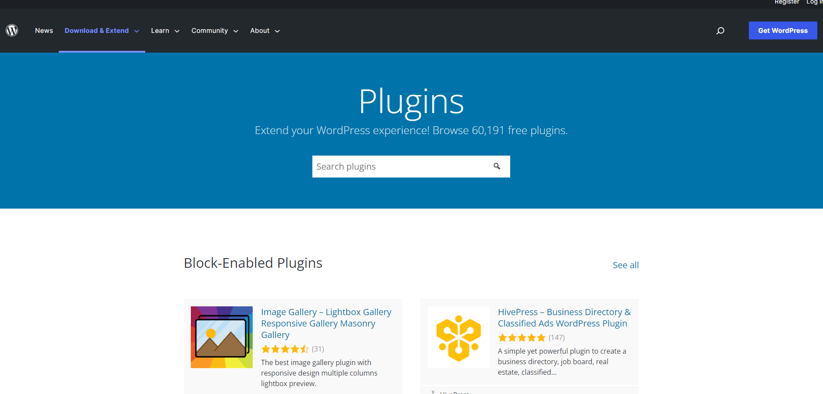The image size is (823, 394).
Task: Open the Community menu
Action: (210, 31)
